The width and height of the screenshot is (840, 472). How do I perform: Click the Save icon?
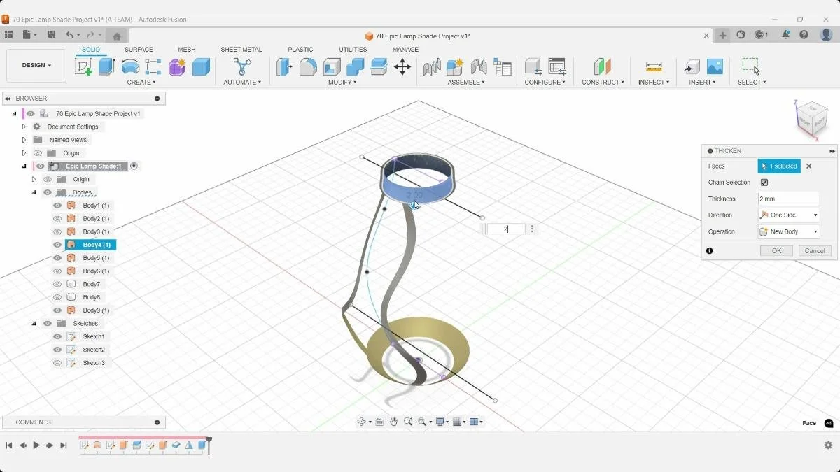click(51, 34)
